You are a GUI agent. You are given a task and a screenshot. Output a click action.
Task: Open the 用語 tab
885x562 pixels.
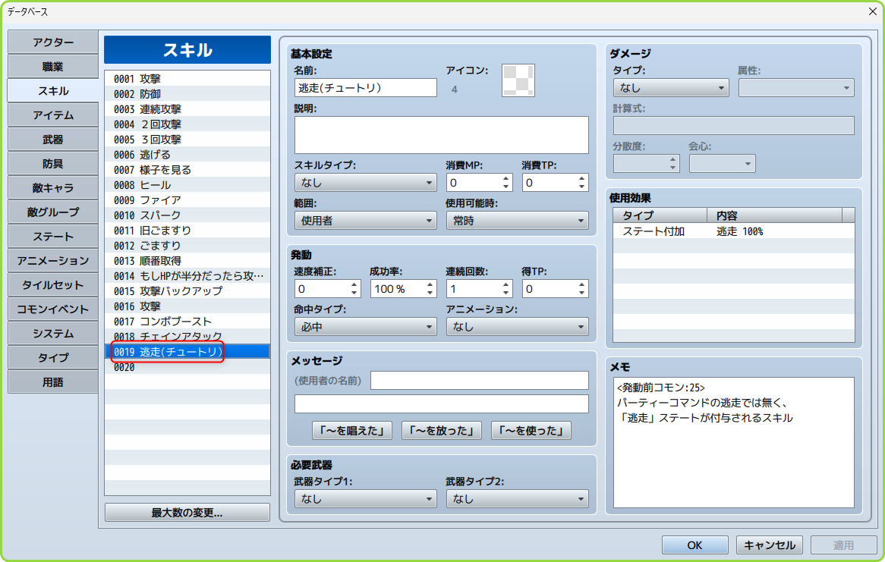click(53, 382)
